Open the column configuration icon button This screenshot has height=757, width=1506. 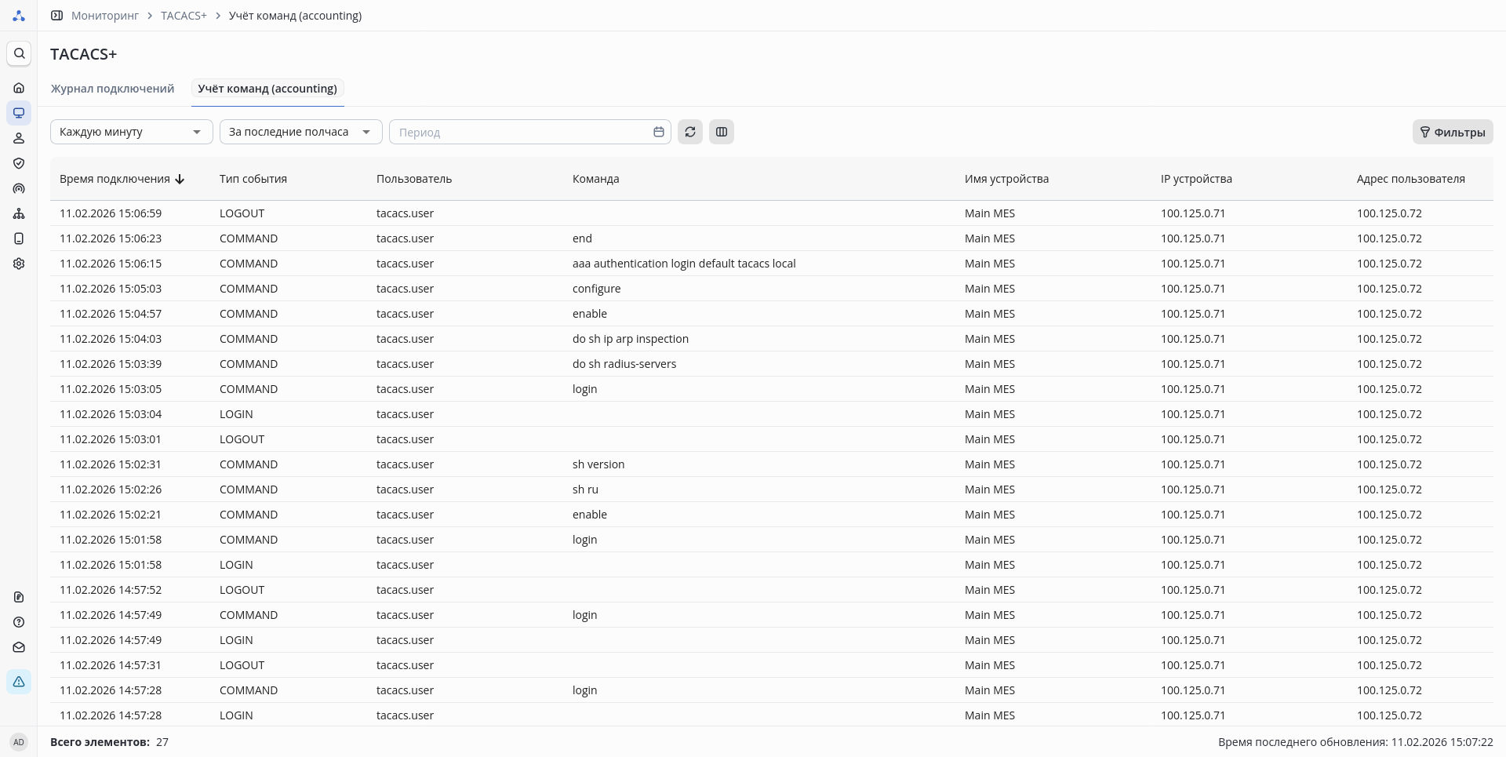click(x=722, y=132)
